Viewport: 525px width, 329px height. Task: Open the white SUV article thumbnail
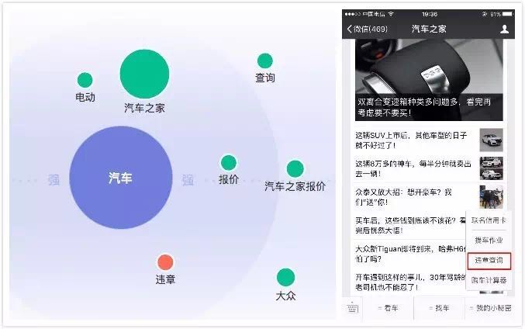coord(491,140)
